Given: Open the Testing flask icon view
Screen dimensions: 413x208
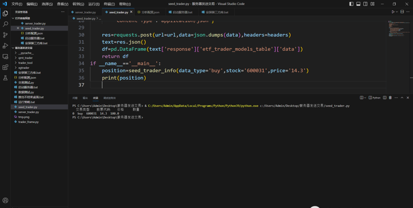Looking at the screenshot, I should pos(5,78).
